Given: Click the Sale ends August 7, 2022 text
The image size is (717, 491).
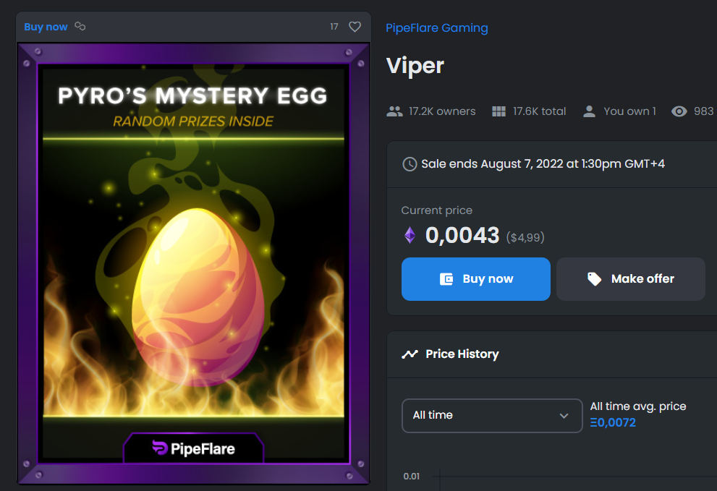Looking at the screenshot, I should pyautogui.click(x=543, y=163).
